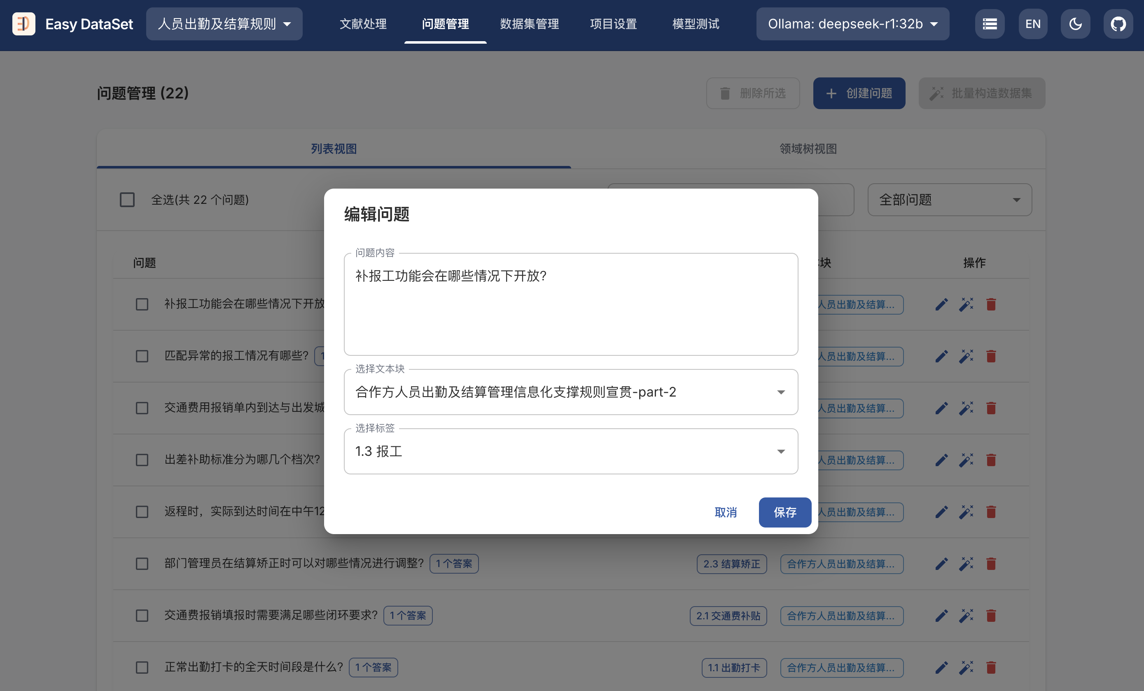The image size is (1144, 691).
Task: Open the Ollama deepseek-r1:32b model selector
Action: coord(852,24)
